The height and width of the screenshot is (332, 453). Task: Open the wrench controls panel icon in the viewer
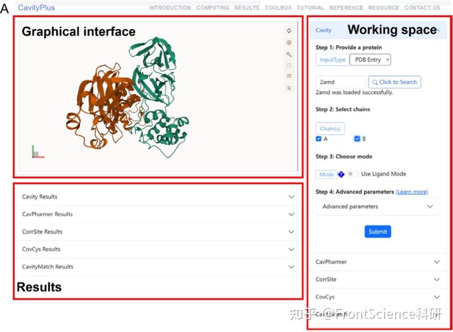(x=288, y=54)
